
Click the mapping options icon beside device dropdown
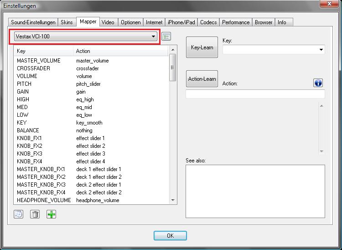tap(166, 36)
